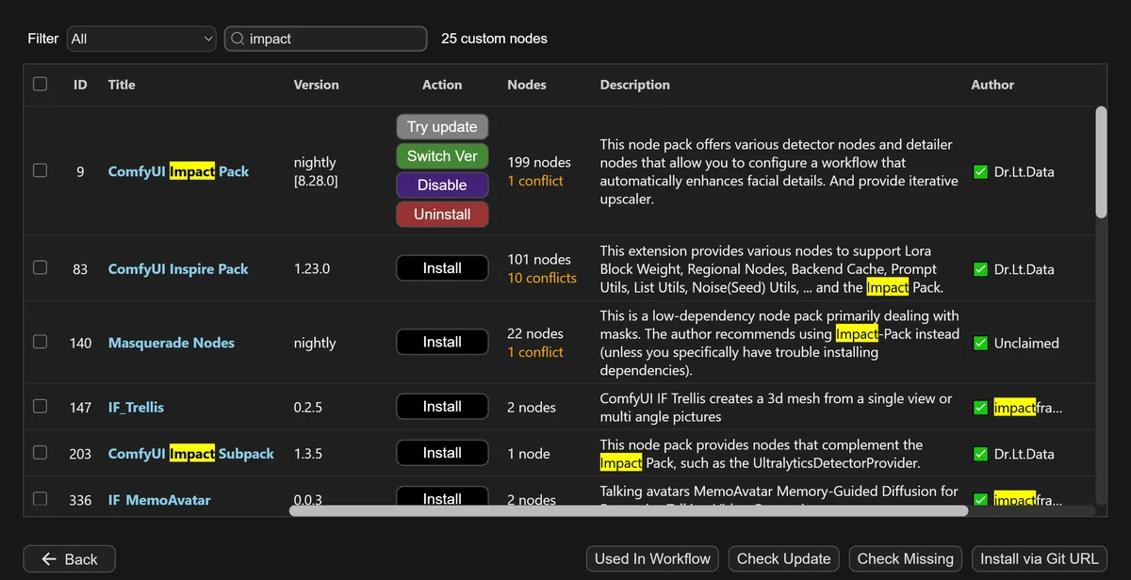The image size is (1131, 580).
Task: Check the ComfyUI Inspire Pack row checkbox
Action: click(40, 267)
